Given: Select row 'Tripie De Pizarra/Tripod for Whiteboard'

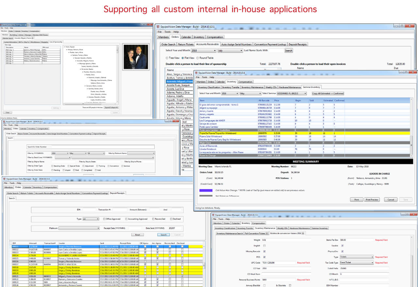Looking at the screenshot, I should click(x=304, y=133).
